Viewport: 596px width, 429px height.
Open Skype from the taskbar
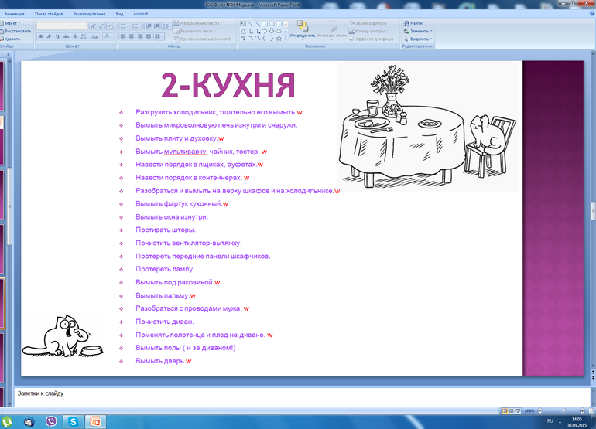[x=73, y=421]
